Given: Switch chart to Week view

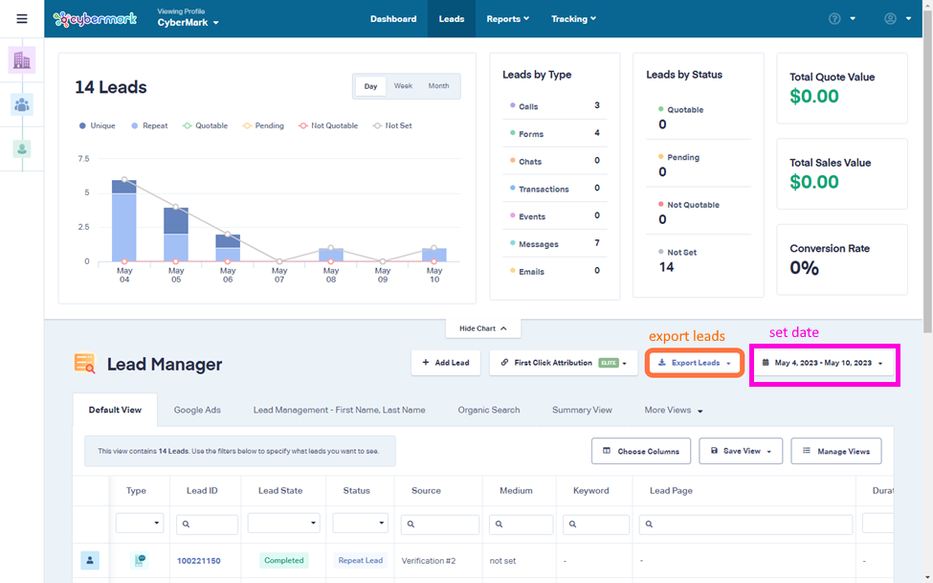Looking at the screenshot, I should click(403, 86).
